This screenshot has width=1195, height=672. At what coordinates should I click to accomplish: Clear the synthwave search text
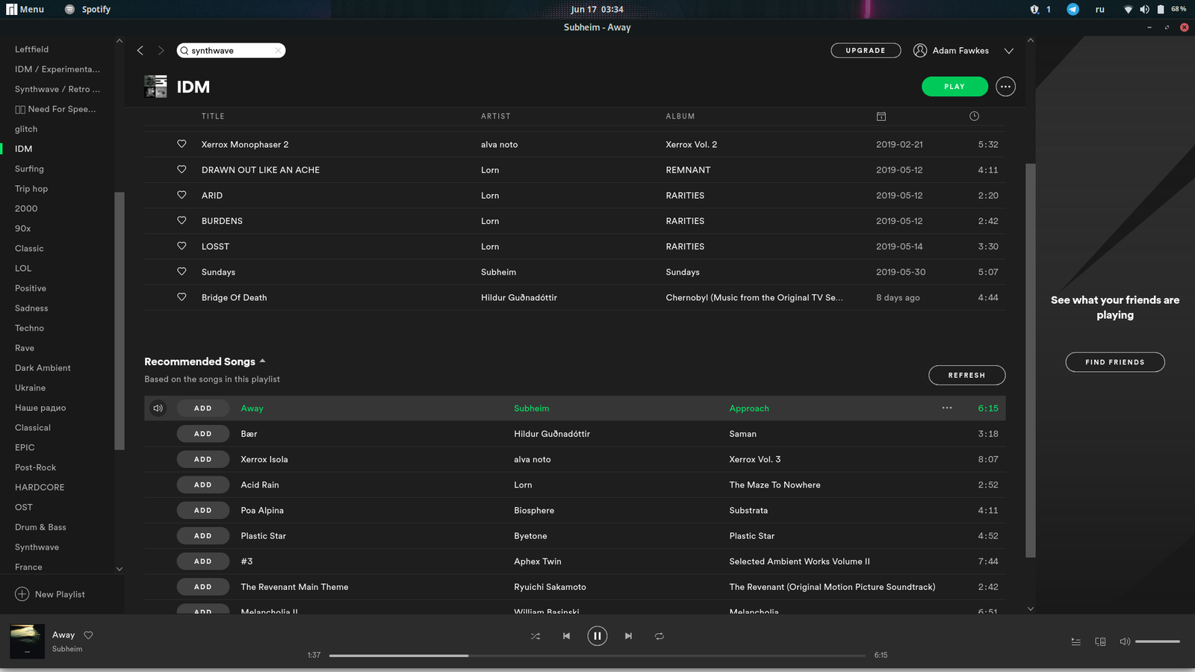coord(278,51)
